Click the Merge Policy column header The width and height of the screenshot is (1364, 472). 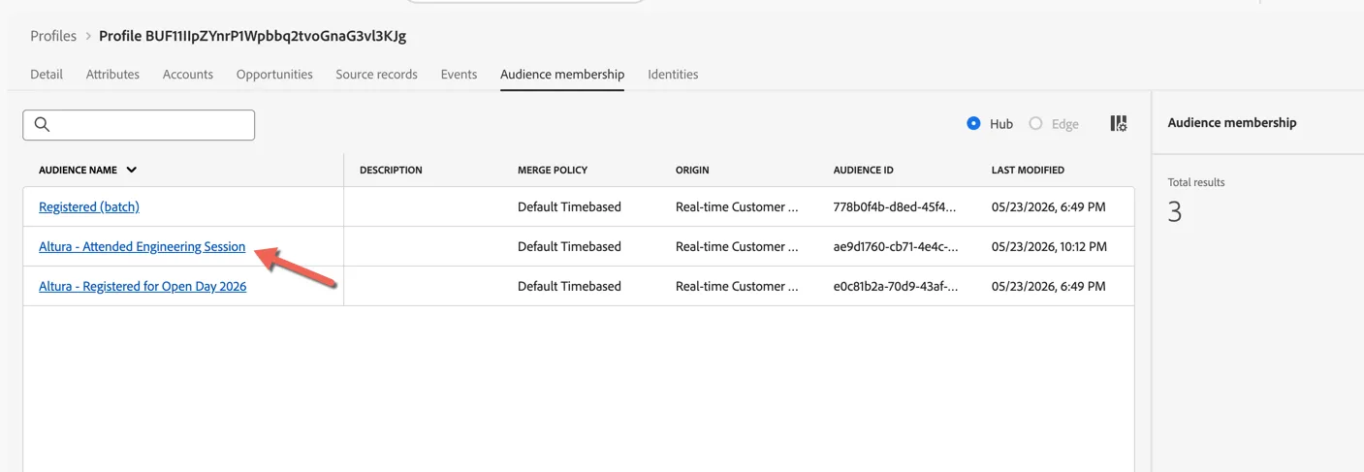(x=553, y=170)
